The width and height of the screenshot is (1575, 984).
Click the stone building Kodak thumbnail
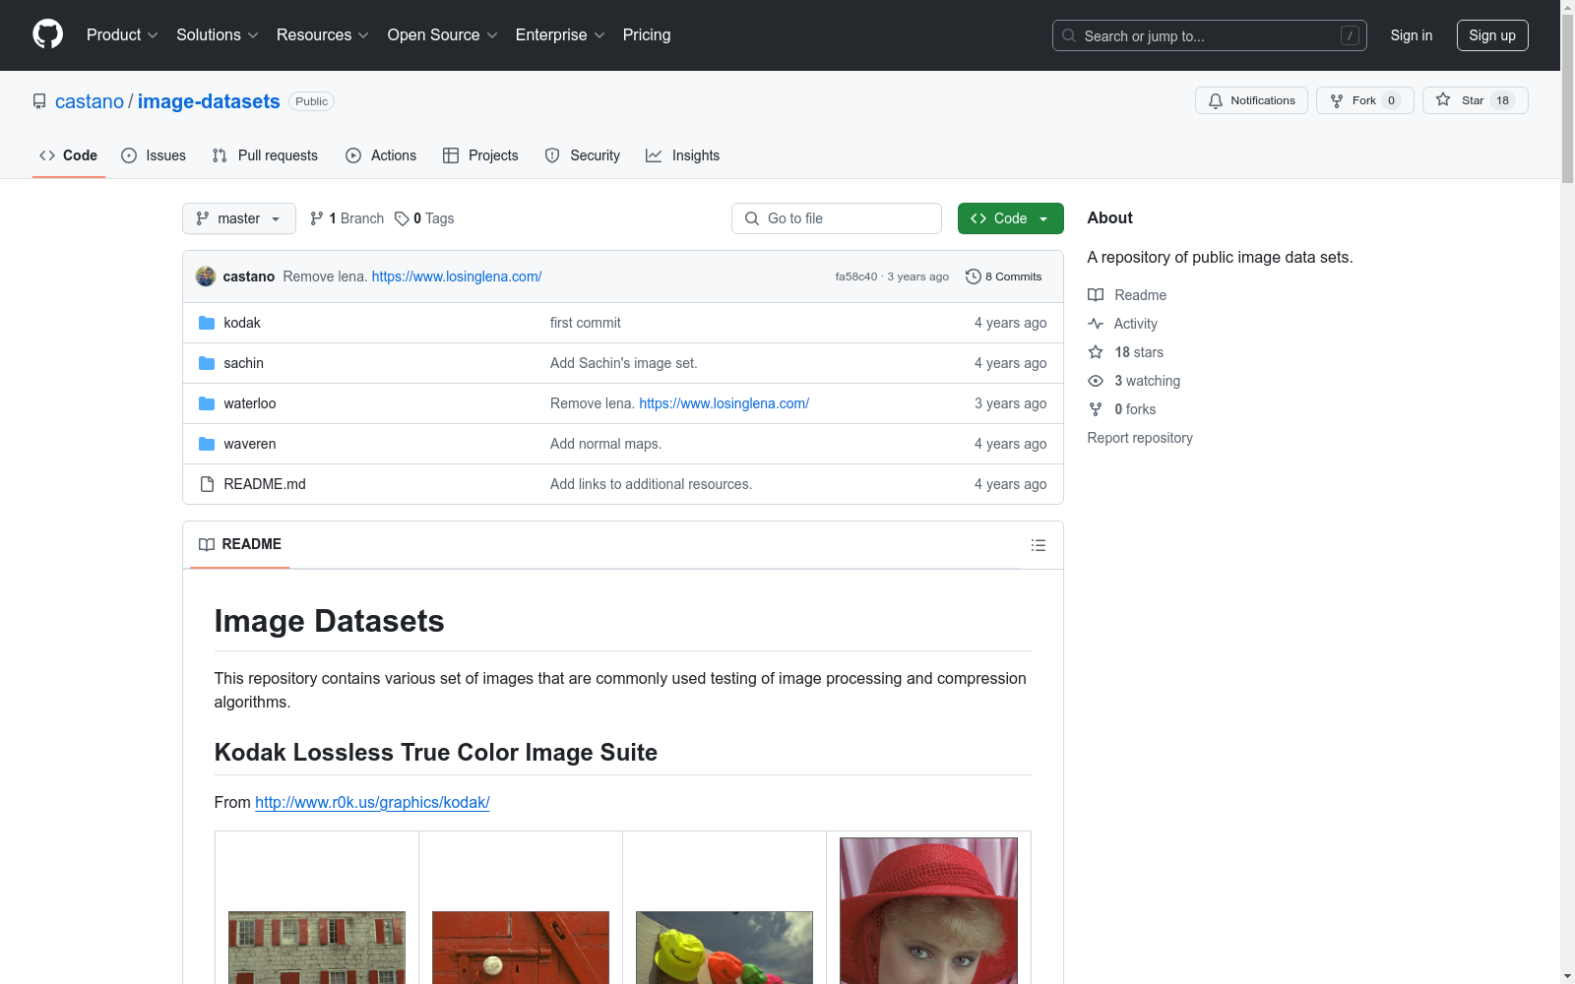[x=317, y=948]
